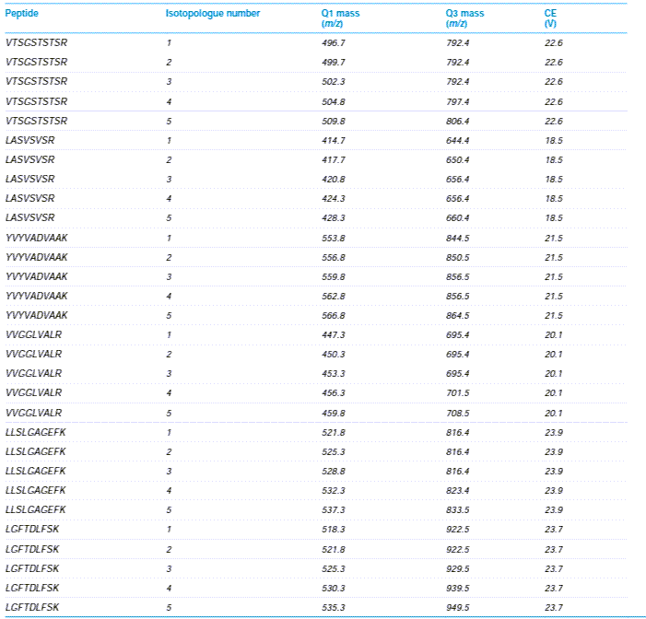Click the CE column header
The height and width of the screenshot is (619, 646).
click(x=550, y=14)
